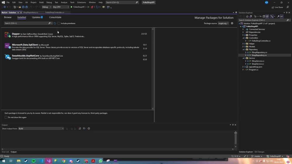Click Solution Explorer Home icon
This screenshot has width=292, height=164.
tap(247, 16)
